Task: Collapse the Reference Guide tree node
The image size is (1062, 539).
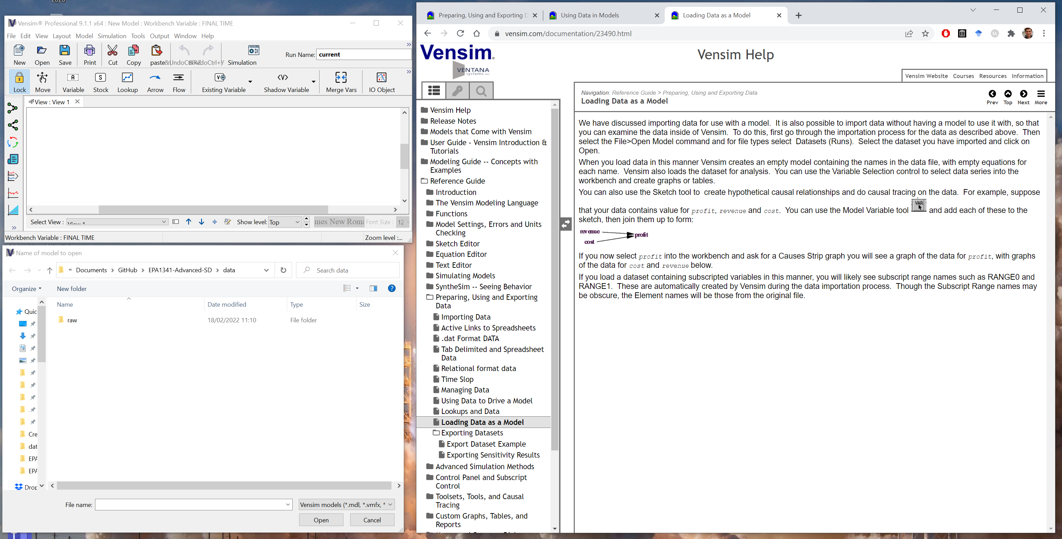Action: (x=424, y=181)
